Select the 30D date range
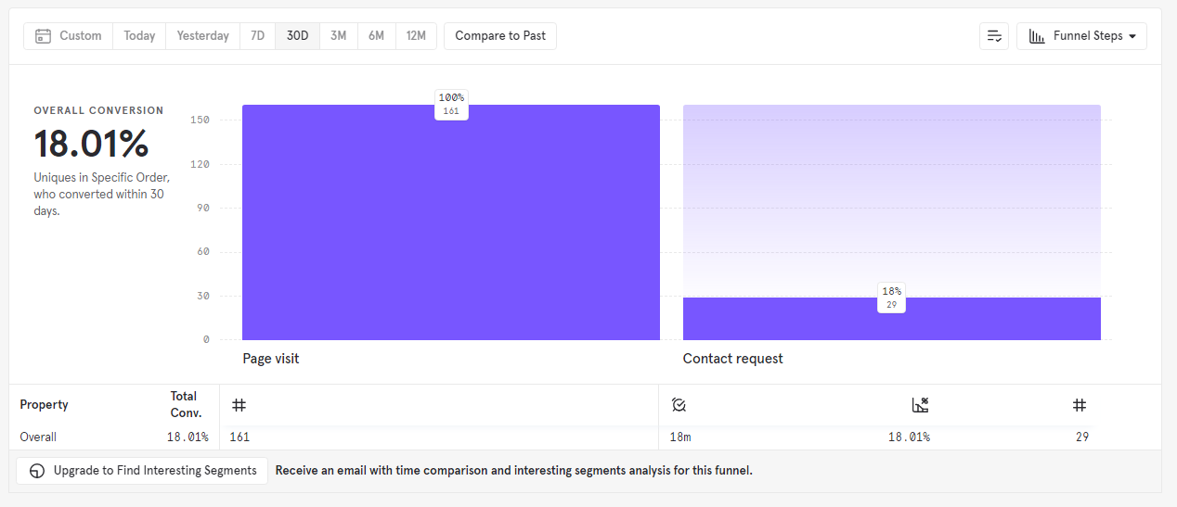This screenshot has width=1177, height=507. pos(297,36)
